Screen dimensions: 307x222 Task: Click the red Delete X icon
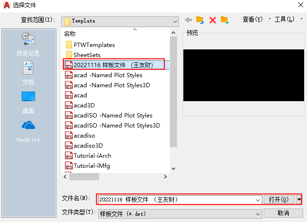[212, 20]
